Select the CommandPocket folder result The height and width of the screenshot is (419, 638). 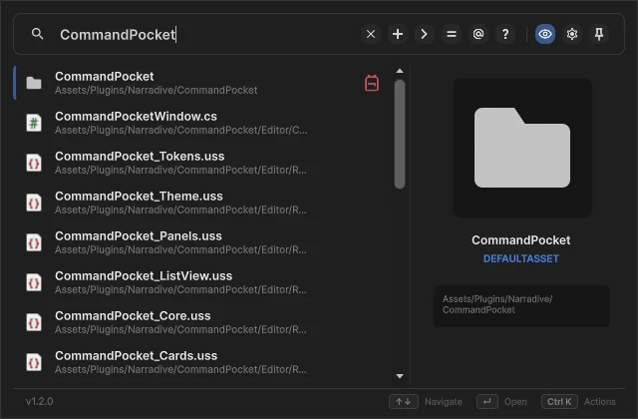[x=201, y=83]
